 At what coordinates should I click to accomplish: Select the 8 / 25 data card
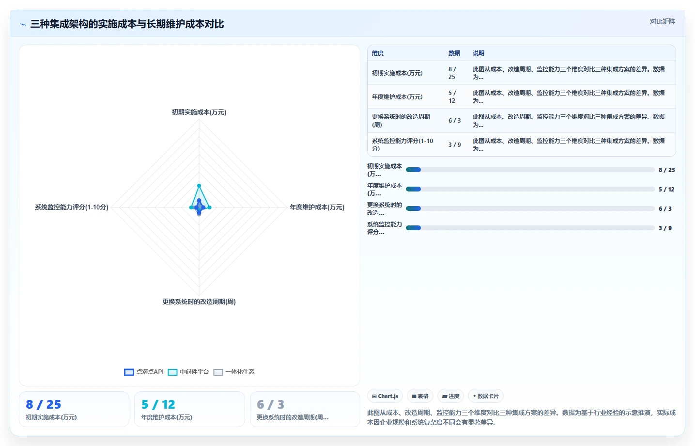pos(74,409)
